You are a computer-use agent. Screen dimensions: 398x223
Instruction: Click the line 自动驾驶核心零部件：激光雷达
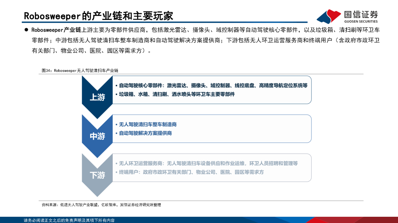point(213,86)
